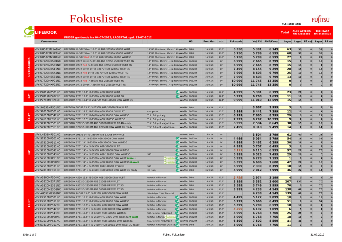Click the Prod.Gar. column header
This screenshot has width=342, height=242.
[x=209, y=41]
